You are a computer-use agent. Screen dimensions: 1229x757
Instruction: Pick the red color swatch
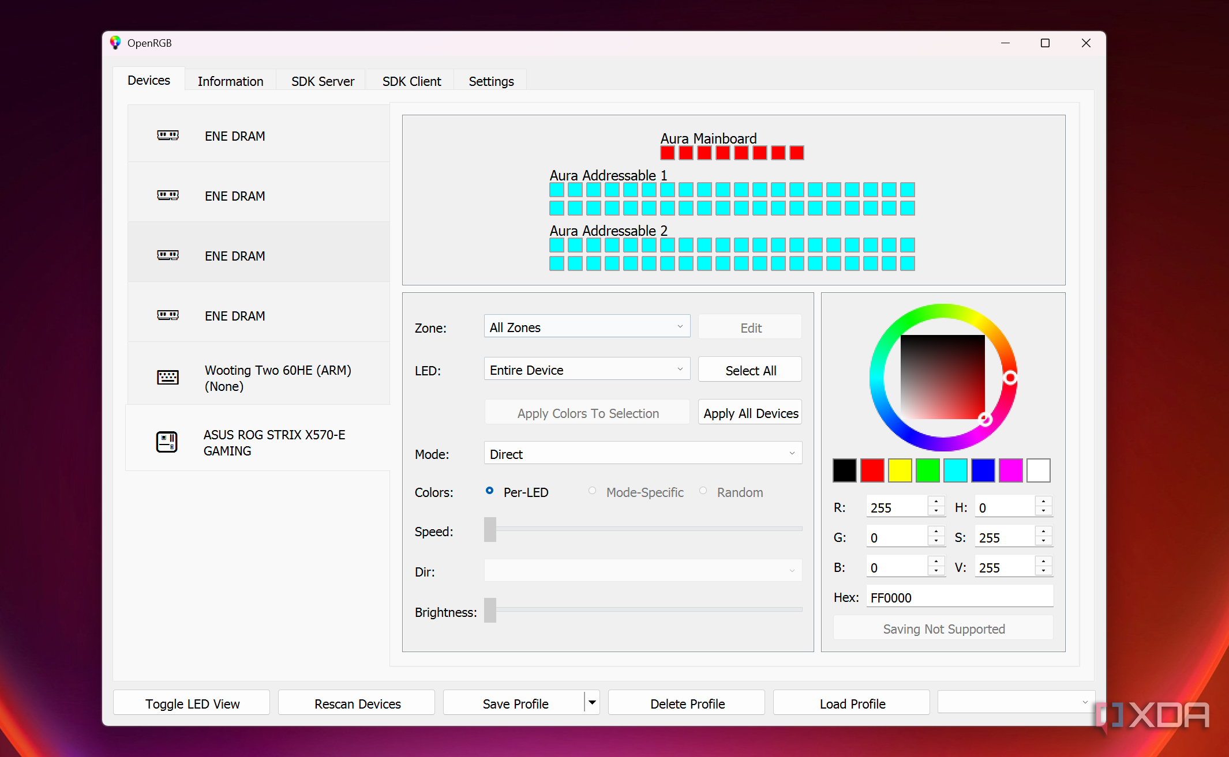tap(872, 470)
